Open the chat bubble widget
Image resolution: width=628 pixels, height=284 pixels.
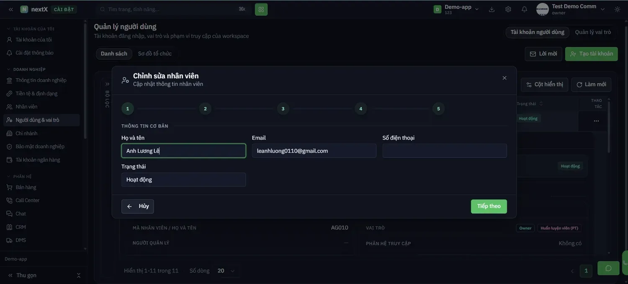tap(608, 268)
